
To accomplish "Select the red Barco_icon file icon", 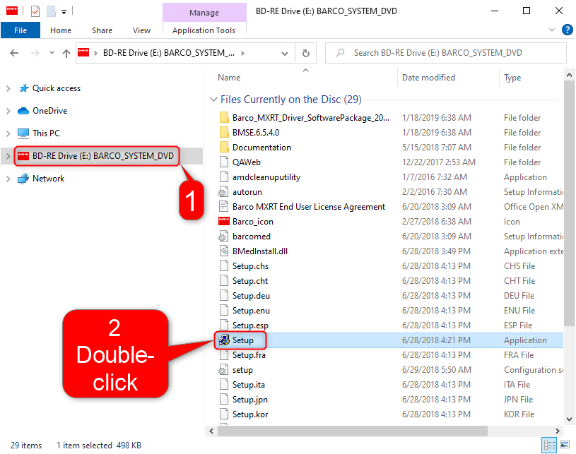I will coord(224,221).
